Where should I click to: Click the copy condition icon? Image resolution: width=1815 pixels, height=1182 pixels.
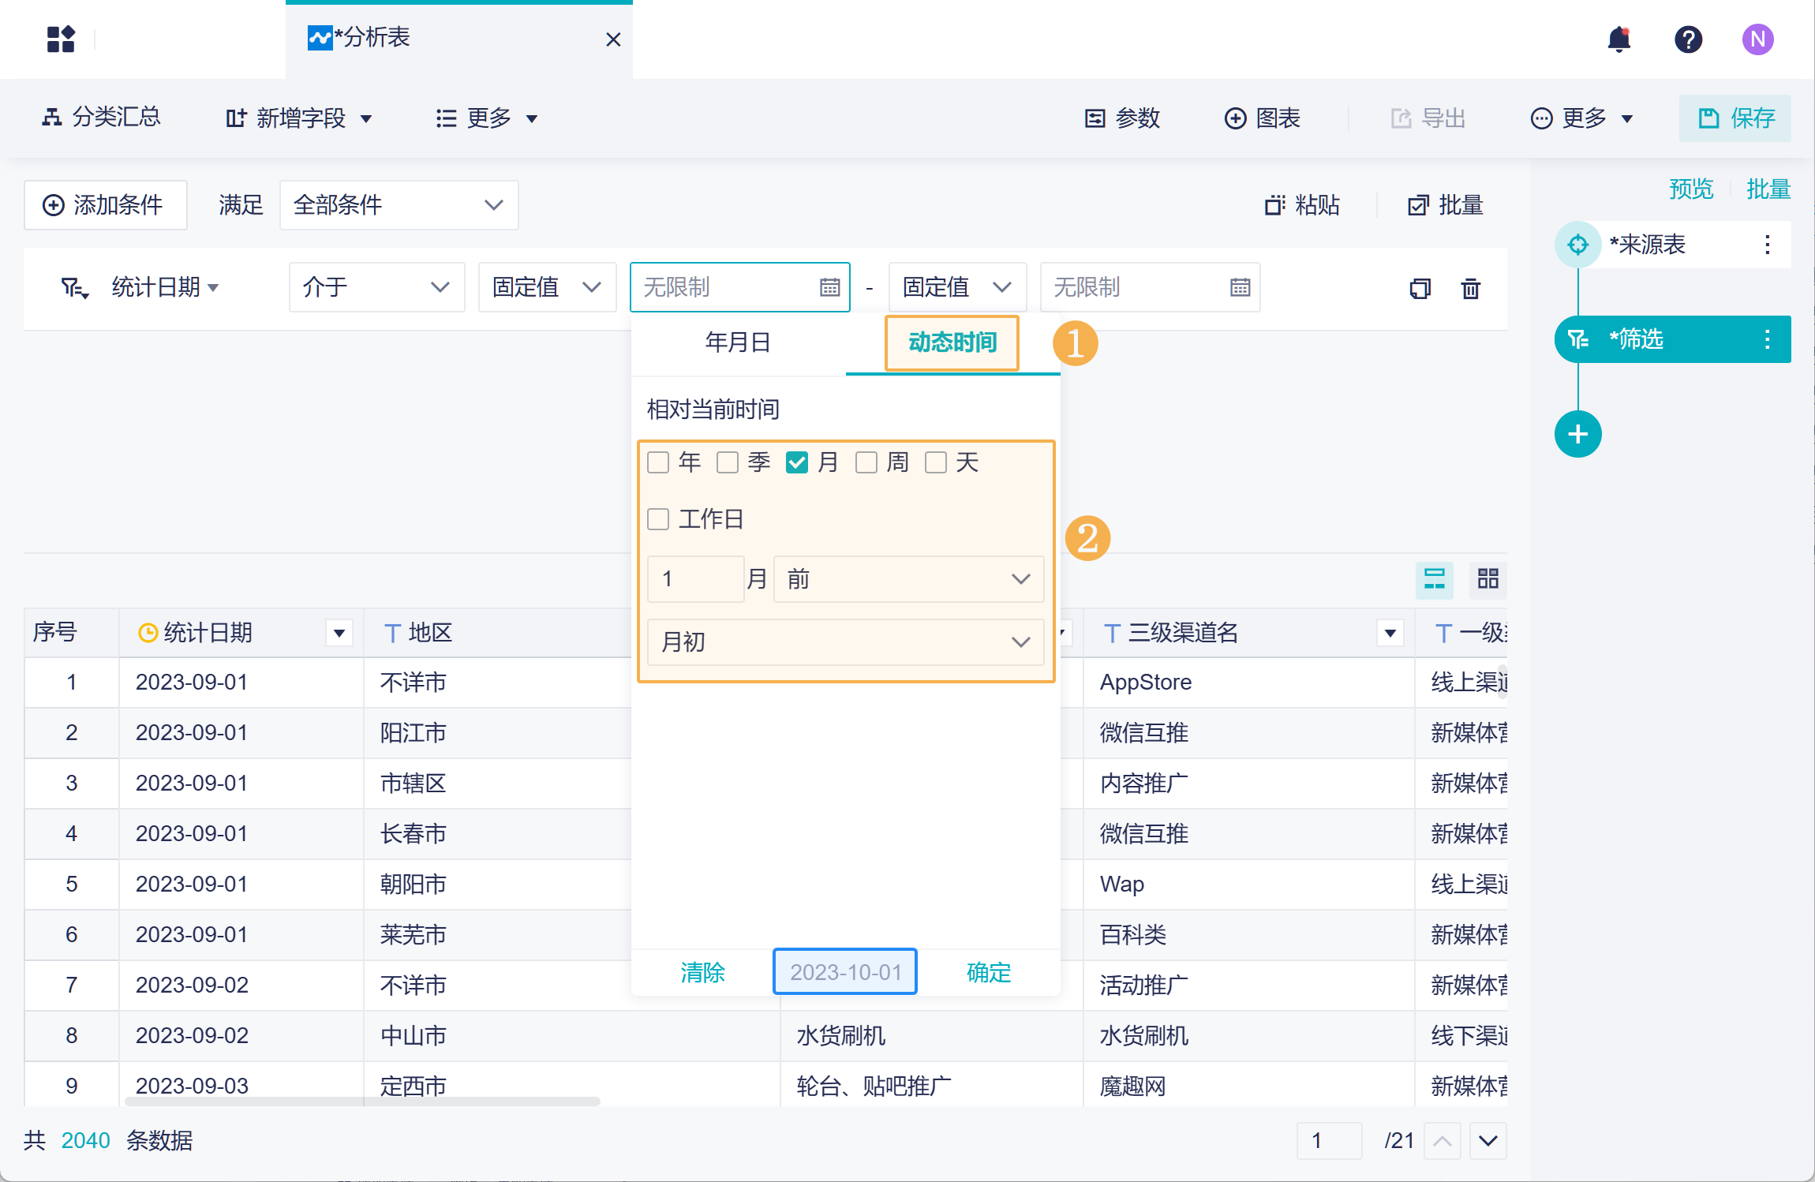1420,289
